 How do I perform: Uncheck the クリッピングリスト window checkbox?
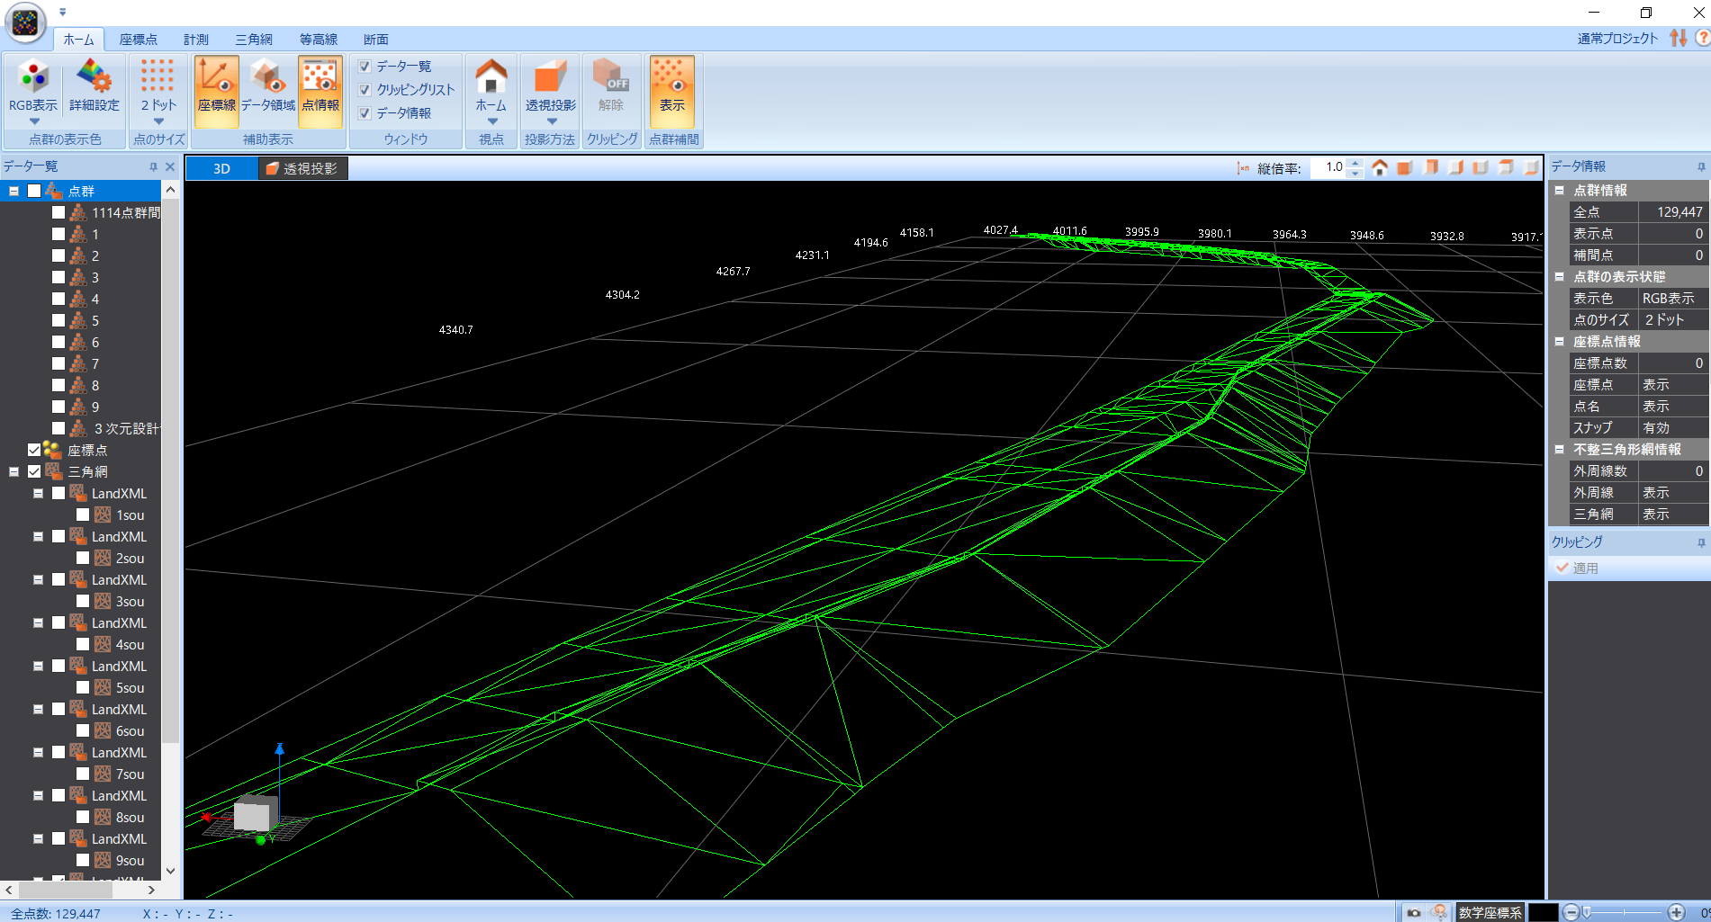[365, 90]
